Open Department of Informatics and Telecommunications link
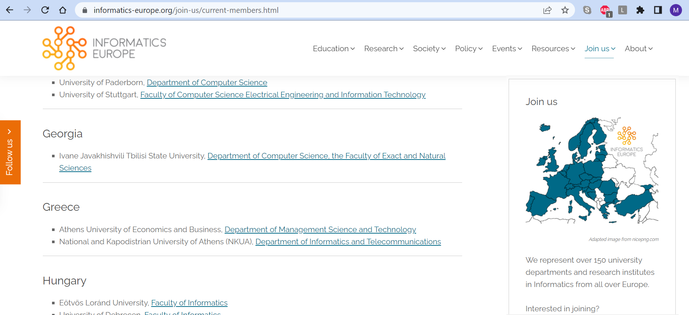 (x=348, y=242)
